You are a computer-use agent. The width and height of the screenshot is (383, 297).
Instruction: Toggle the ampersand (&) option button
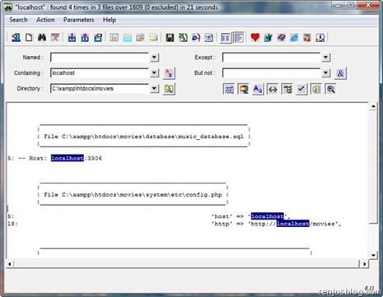pos(340,73)
